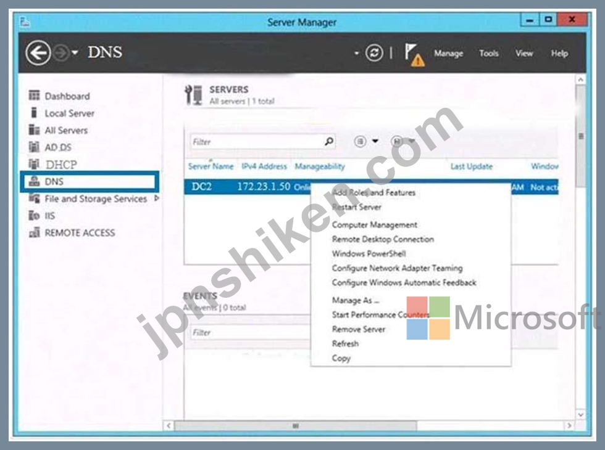Expand File and Storage Services arrow

coord(156,198)
